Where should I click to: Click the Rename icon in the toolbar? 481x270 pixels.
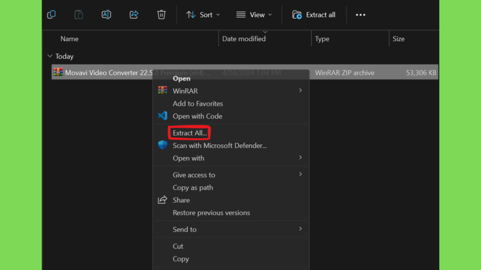click(x=106, y=15)
